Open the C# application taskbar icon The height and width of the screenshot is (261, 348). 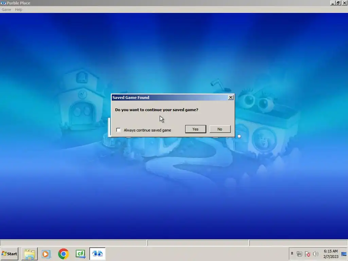coord(80,254)
